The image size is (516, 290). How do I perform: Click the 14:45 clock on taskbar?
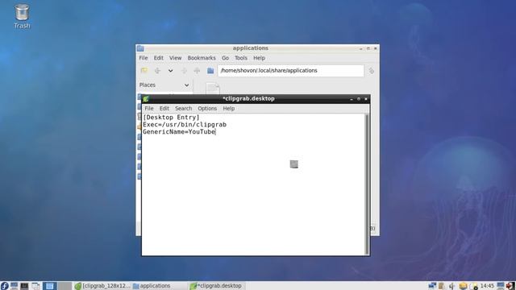pos(487,286)
